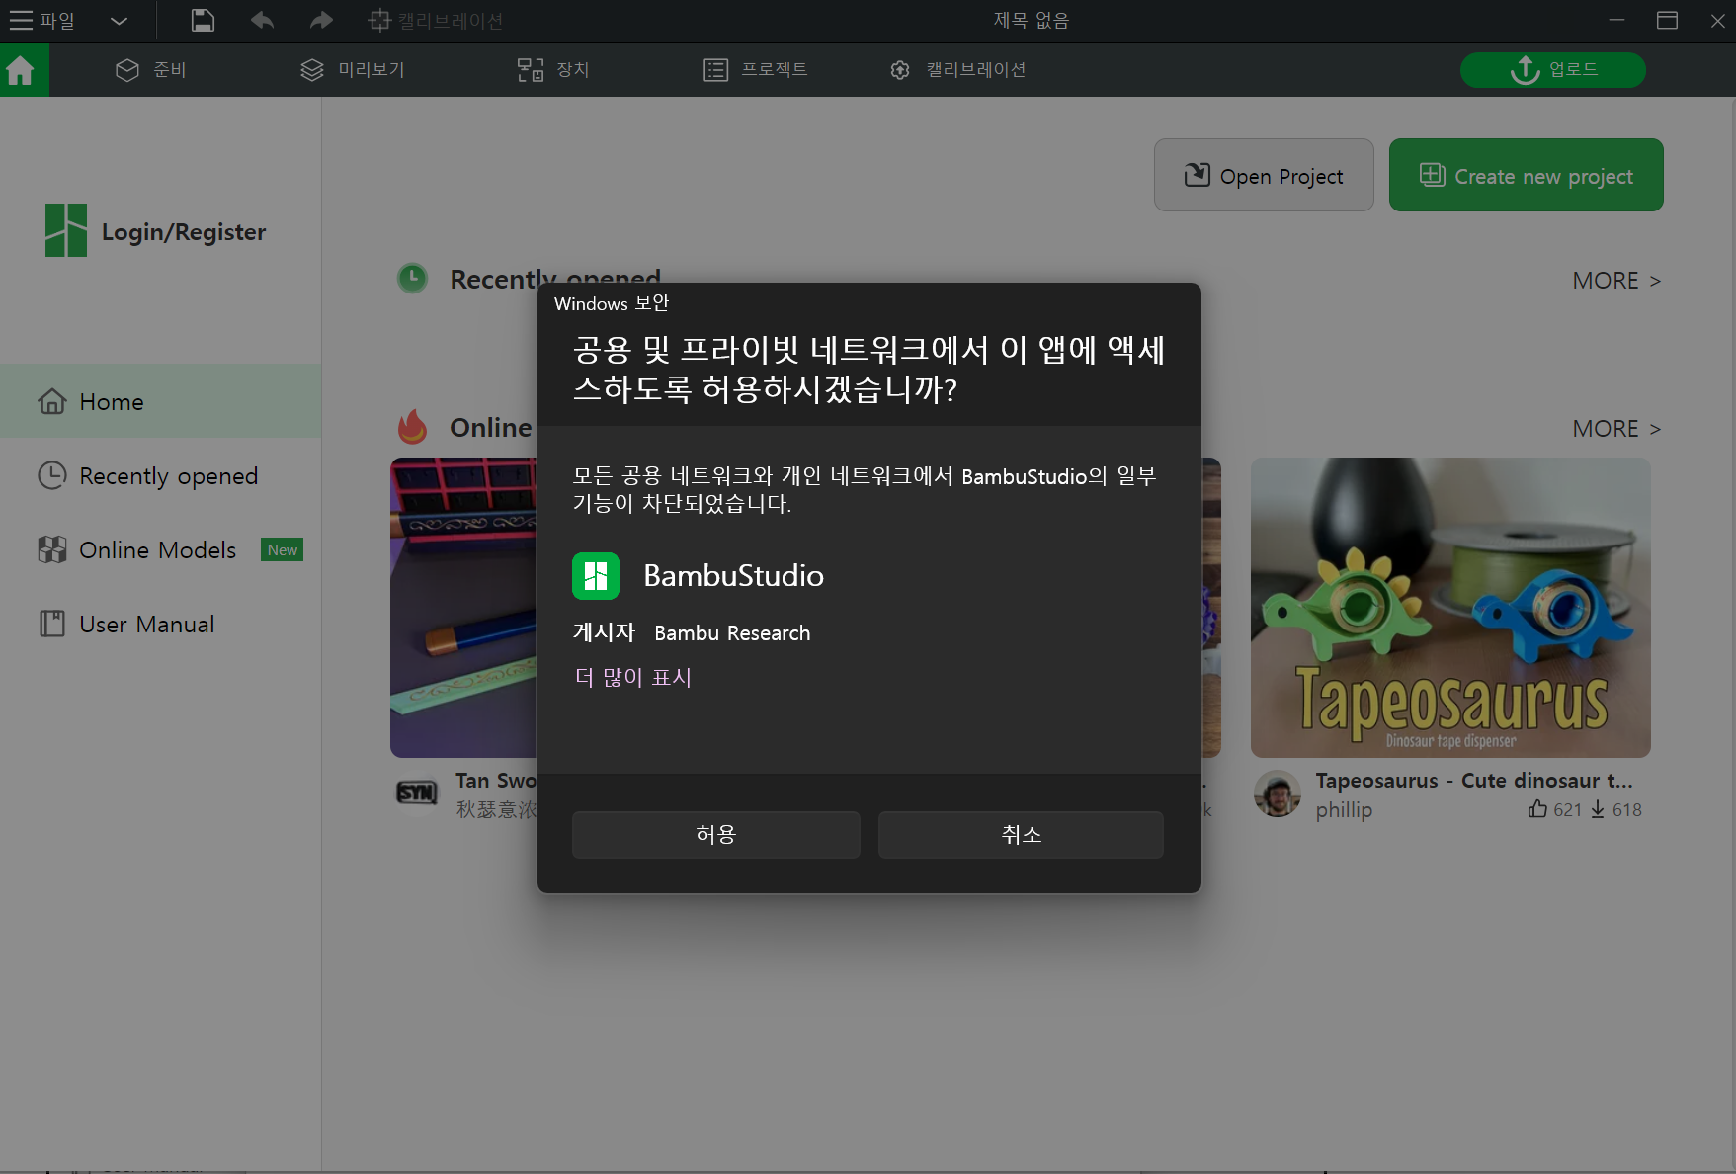Click the Save floppy disk icon
This screenshot has height=1174, width=1736.
pos(203,21)
